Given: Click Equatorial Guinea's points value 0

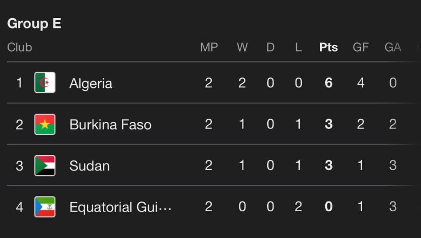Looking at the screenshot, I should pyautogui.click(x=328, y=207).
